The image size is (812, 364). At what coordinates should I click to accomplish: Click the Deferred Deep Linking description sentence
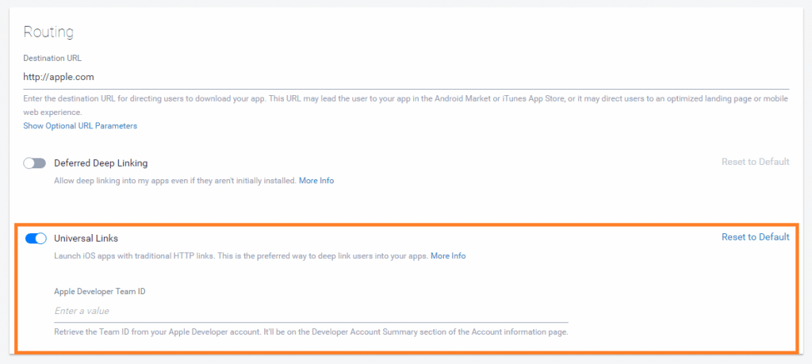174,181
